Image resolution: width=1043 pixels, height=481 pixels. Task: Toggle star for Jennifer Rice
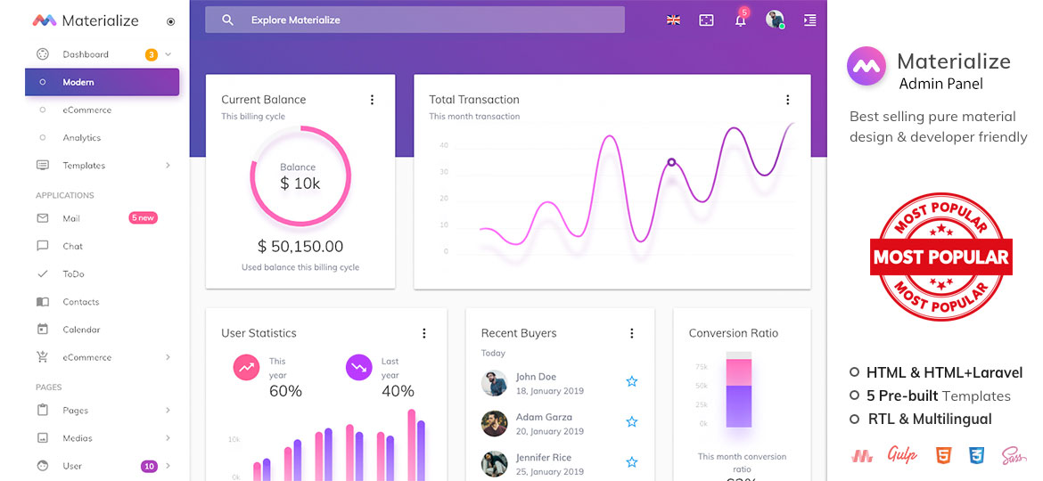coord(631,462)
